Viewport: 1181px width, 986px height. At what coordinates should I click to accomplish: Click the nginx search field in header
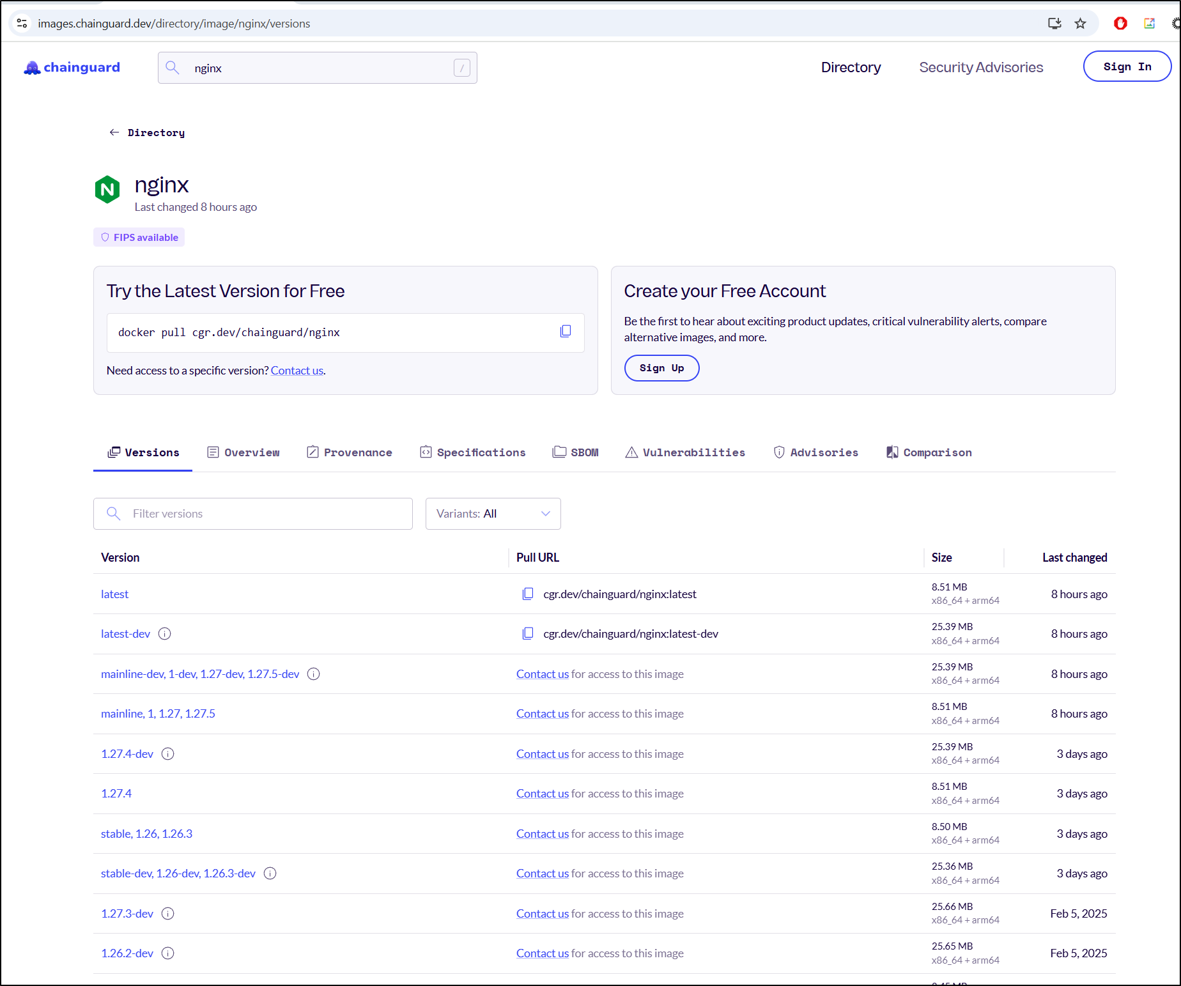tap(318, 68)
